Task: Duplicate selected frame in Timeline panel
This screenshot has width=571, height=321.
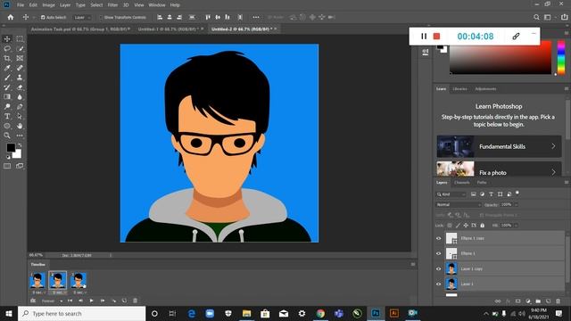Action: pyautogui.click(x=124, y=300)
